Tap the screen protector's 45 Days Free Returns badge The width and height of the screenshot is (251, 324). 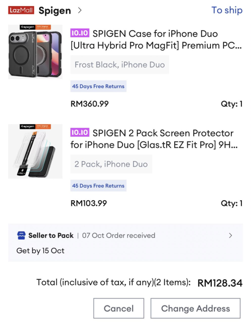[x=98, y=186]
